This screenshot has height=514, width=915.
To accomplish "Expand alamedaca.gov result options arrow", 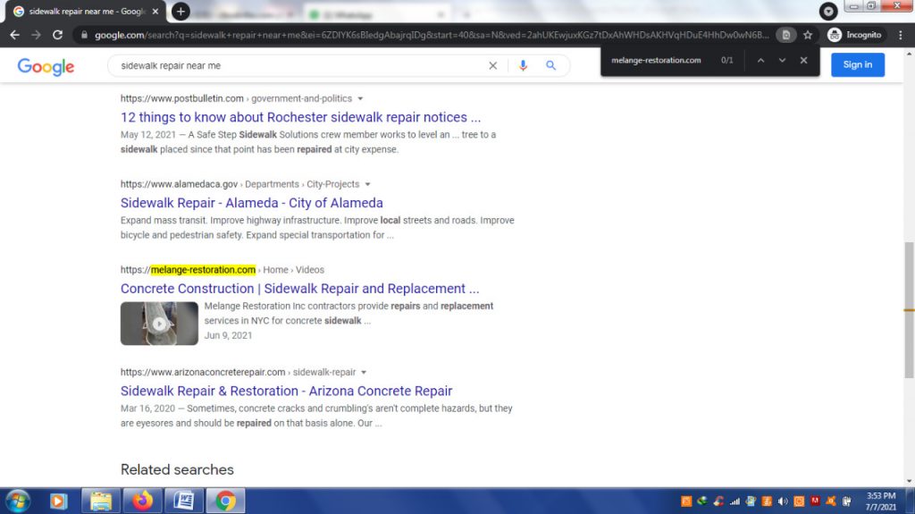I will (367, 184).
